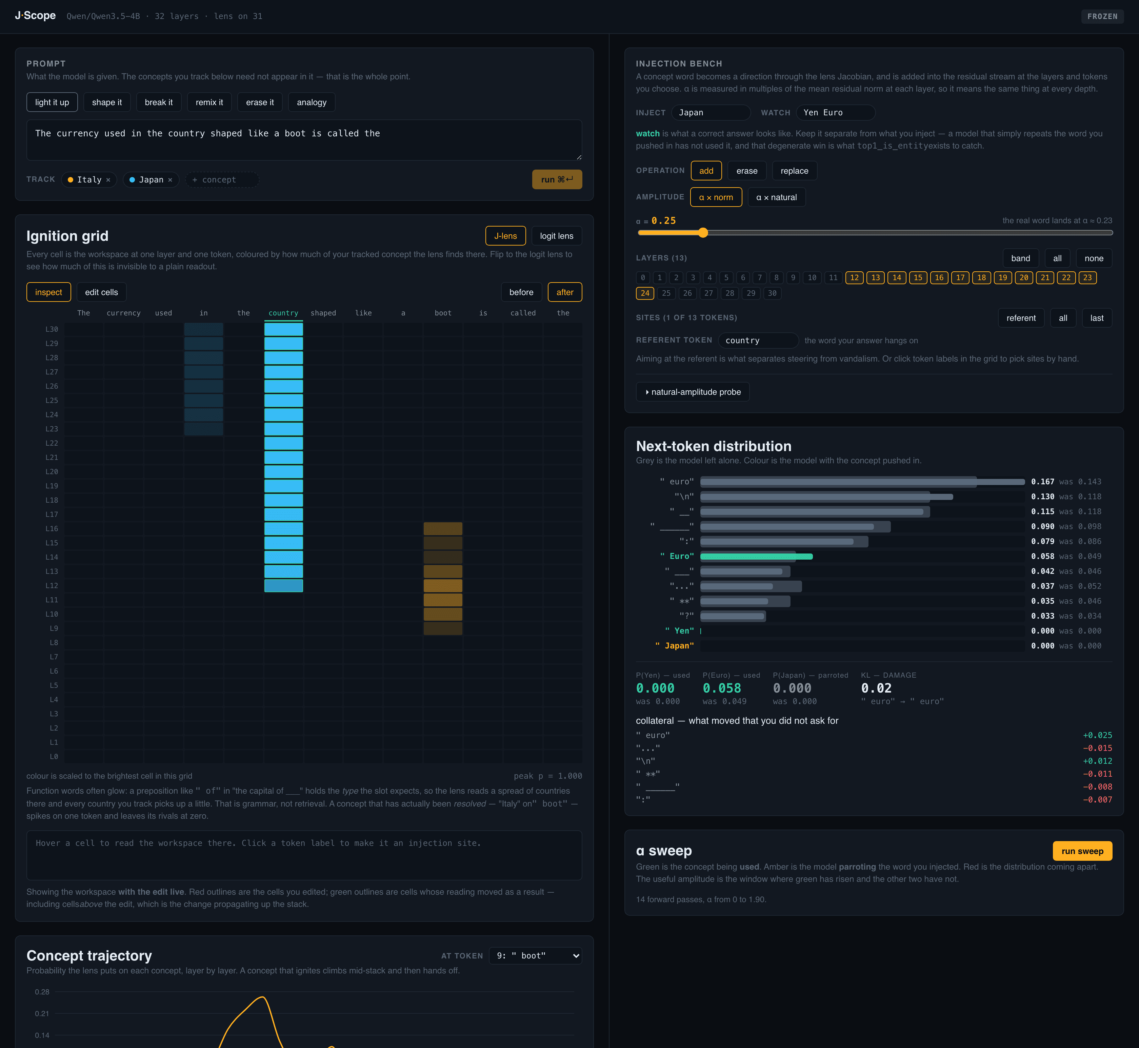Click the " Japan" distribution row label
Screen dimensions: 1139x1048
click(674, 645)
